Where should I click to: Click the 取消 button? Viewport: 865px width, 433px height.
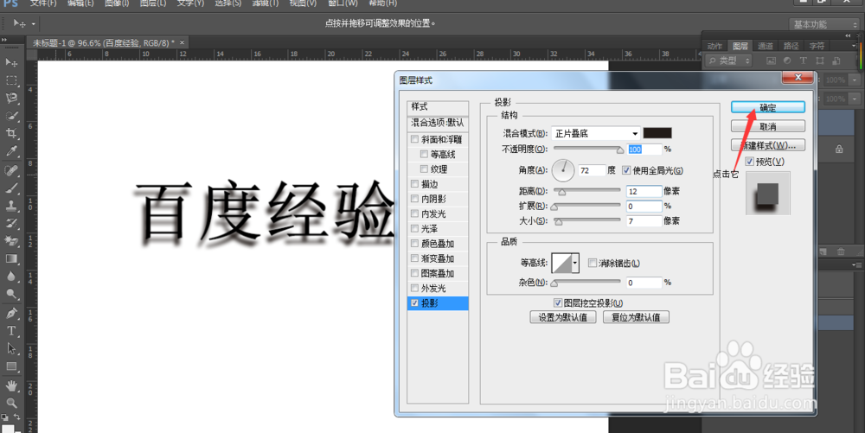click(x=768, y=127)
